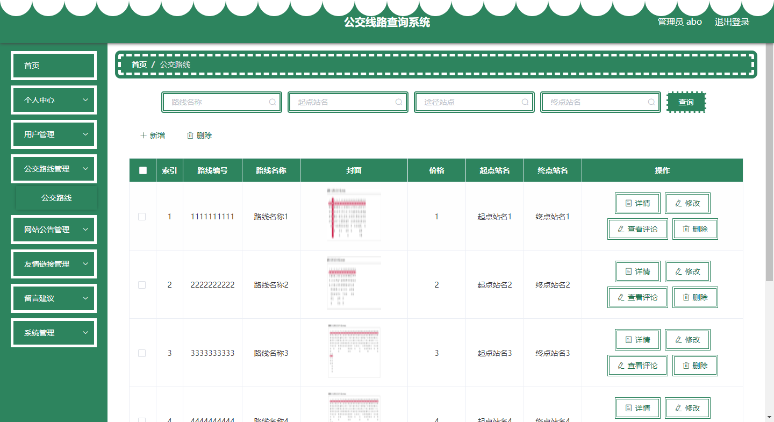This screenshot has width=774, height=422.
Task: Click 修改 for row index 4
Action: (687, 408)
